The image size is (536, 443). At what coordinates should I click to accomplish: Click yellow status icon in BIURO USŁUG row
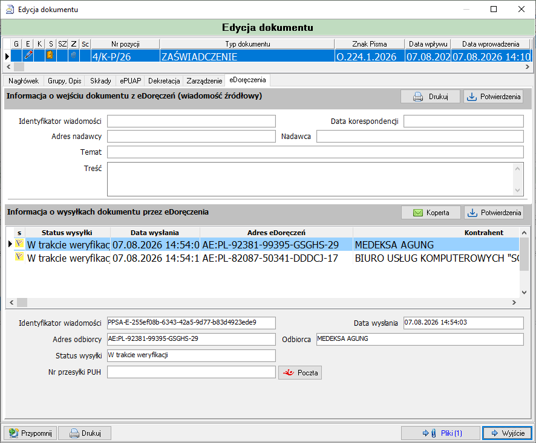pyautogui.click(x=19, y=257)
